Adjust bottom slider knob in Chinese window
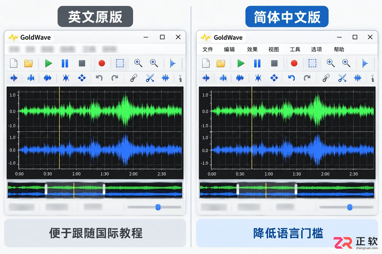 350,207
